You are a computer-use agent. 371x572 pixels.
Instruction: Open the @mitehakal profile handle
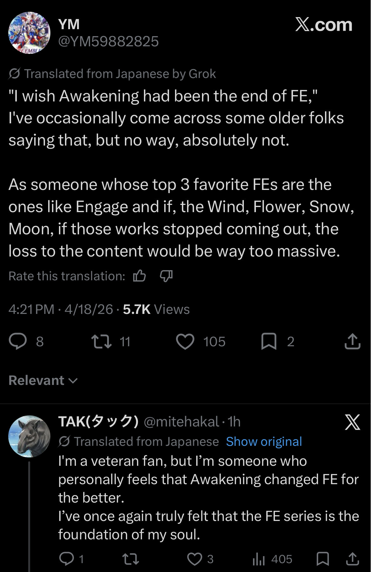[181, 422]
